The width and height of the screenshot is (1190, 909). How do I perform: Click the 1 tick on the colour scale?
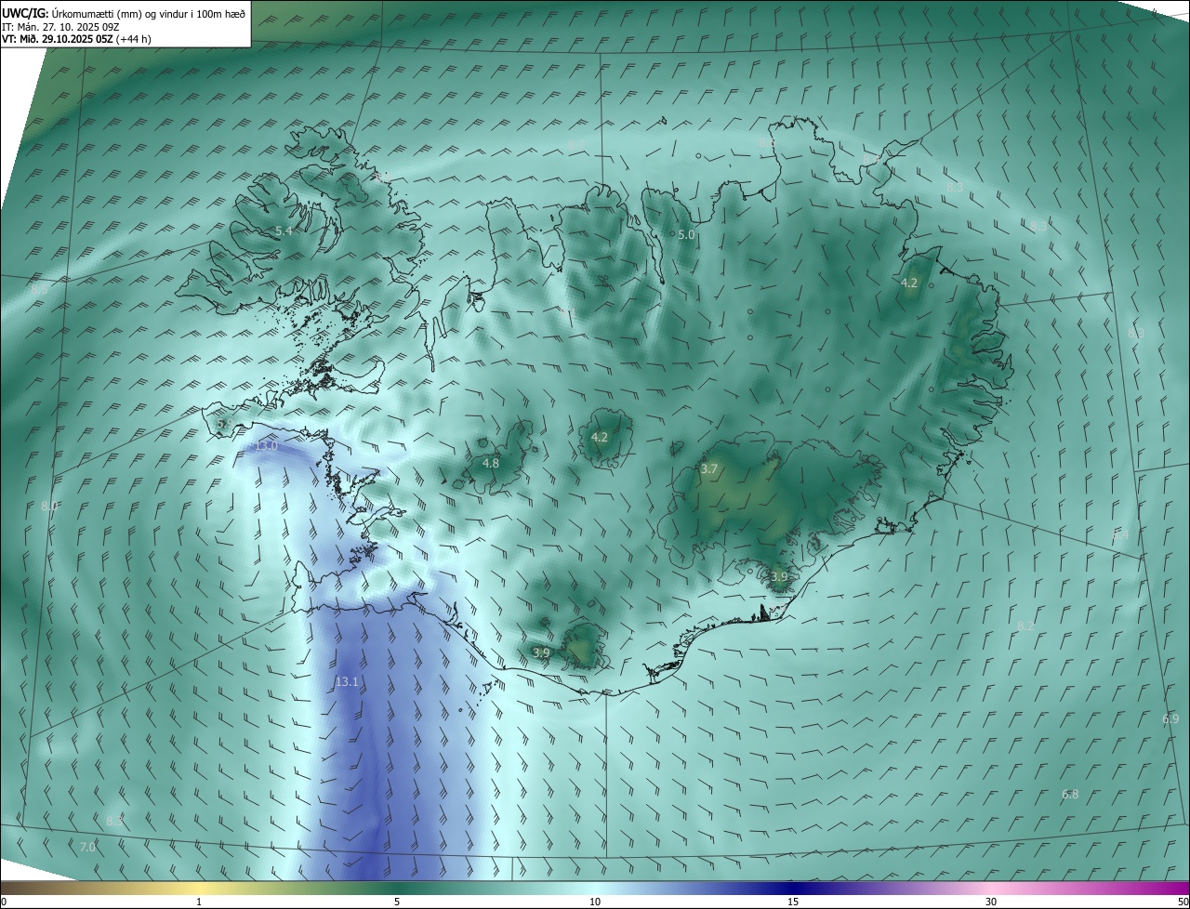pyautogui.click(x=199, y=902)
